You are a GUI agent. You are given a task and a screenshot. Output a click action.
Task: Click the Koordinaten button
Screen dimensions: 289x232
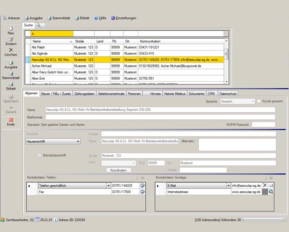pyautogui.click(x=119, y=170)
